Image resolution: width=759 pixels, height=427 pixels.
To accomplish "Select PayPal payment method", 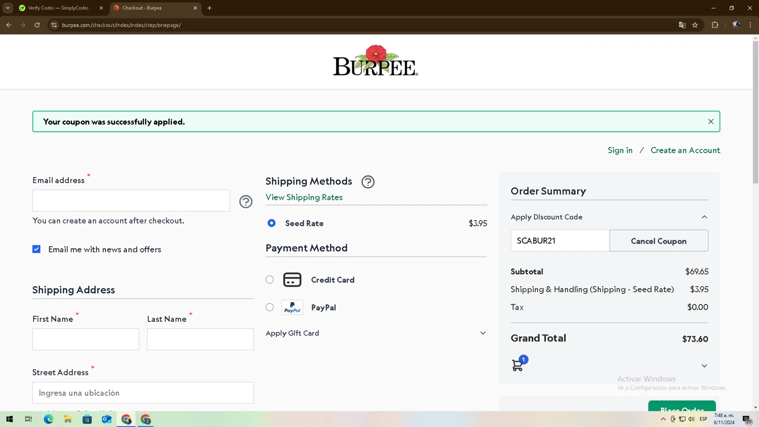I will coord(270,308).
